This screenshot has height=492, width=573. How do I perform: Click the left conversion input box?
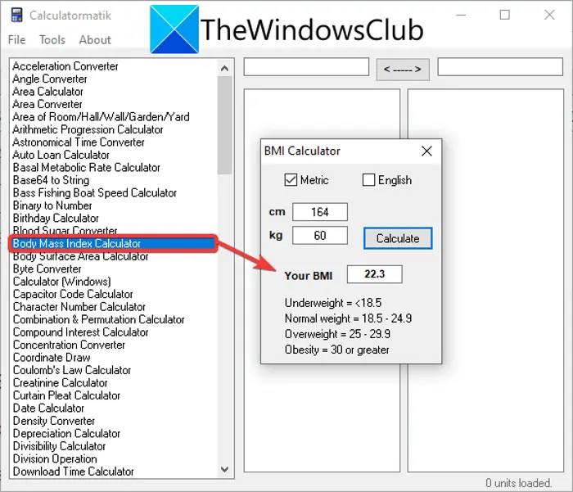point(306,66)
